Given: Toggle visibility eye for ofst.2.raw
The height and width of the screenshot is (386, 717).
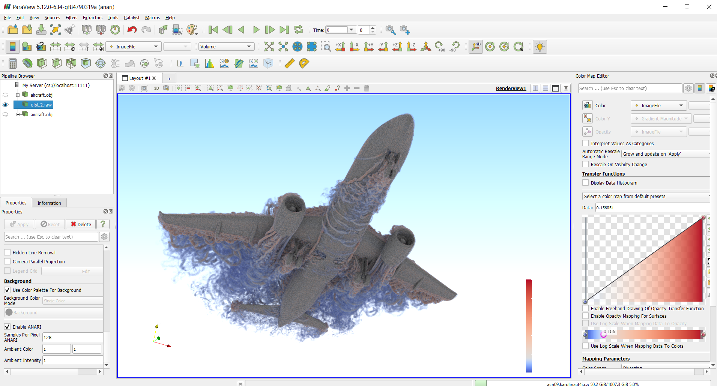Looking at the screenshot, I should tap(5, 105).
